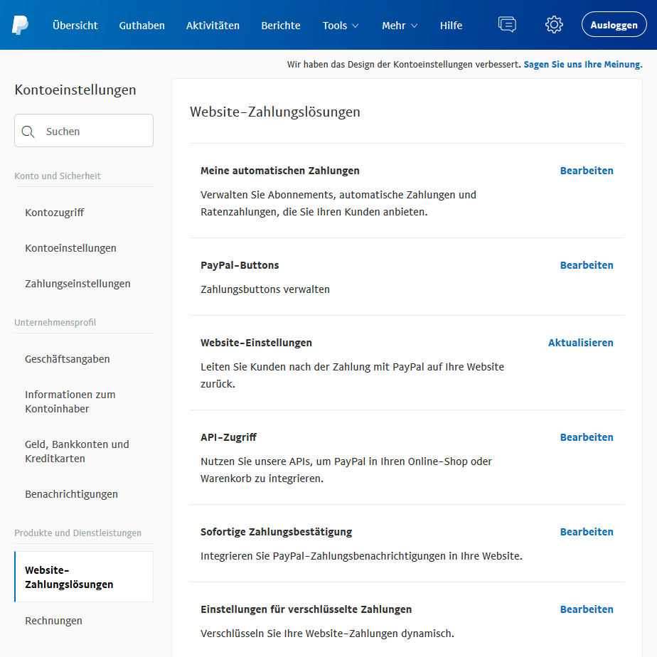Open the settings gear icon

pos(554,25)
